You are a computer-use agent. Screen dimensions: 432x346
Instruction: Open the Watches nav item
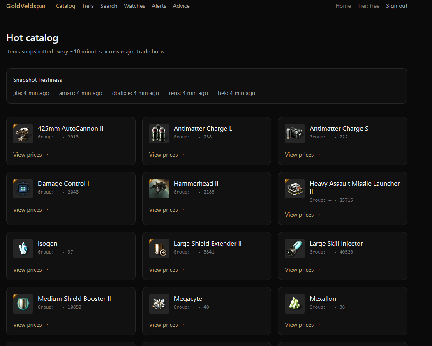(134, 6)
